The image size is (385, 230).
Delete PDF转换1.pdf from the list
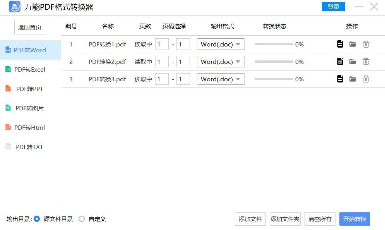(366, 44)
